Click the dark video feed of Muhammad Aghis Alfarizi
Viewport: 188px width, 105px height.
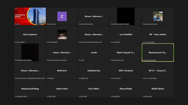pos(30,52)
